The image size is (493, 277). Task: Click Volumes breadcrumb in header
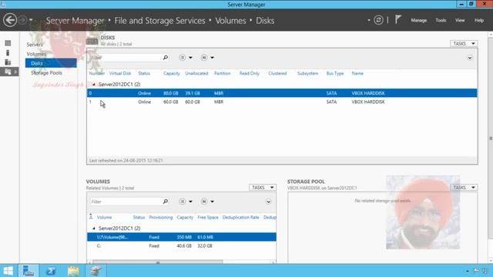pos(230,21)
